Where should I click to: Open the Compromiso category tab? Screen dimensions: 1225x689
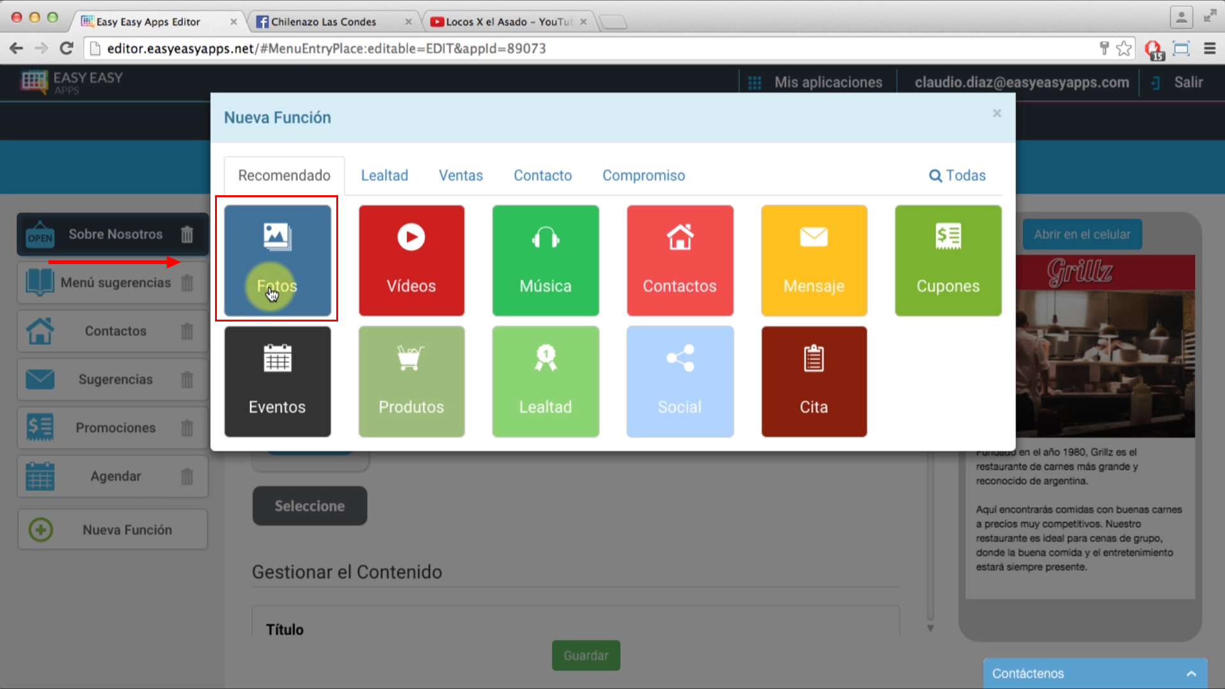point(642,175)
